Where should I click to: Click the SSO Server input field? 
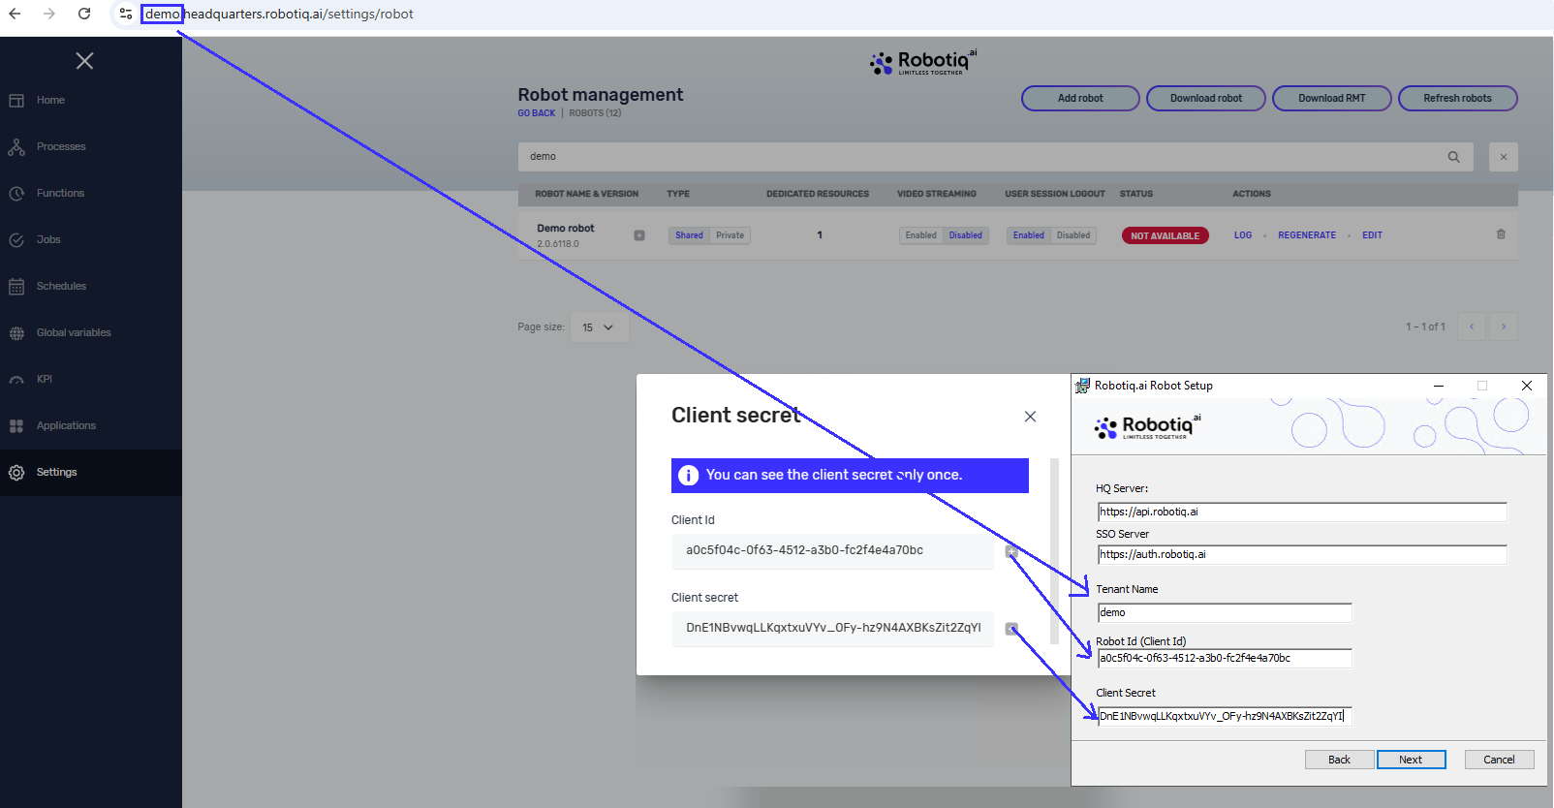[1302, 555]
